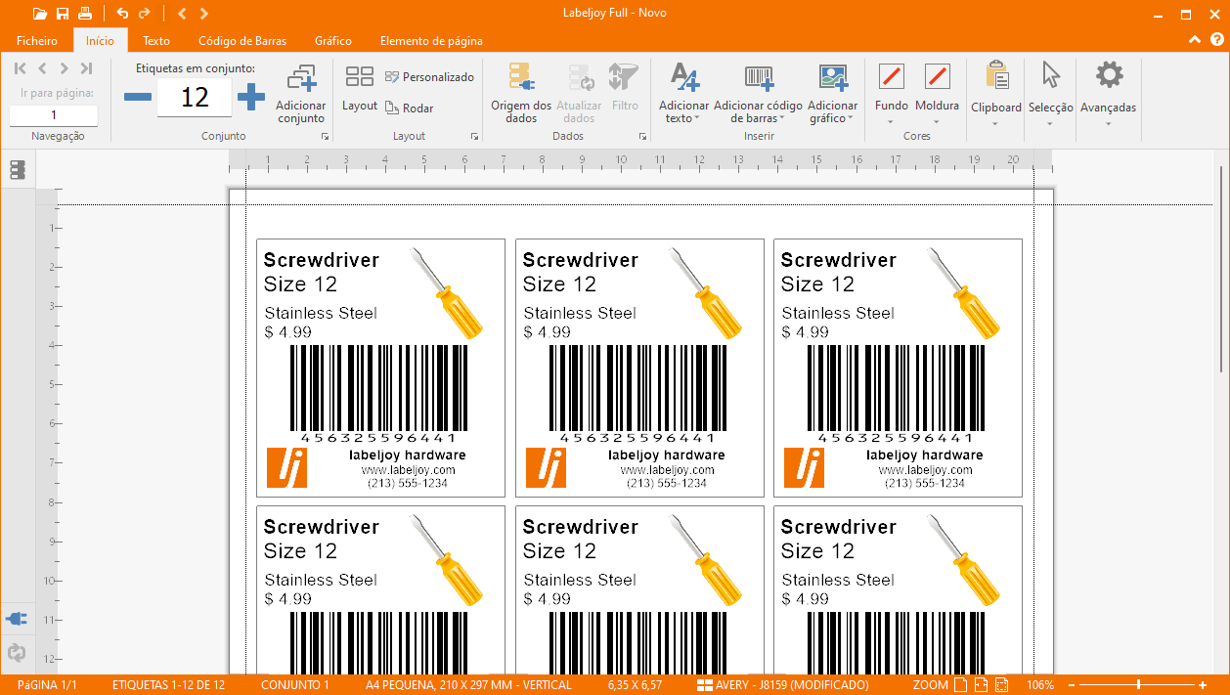Click the Adicionar texto icon
1230x695 pixels.
pyautogui.click(x=684, y=78)
